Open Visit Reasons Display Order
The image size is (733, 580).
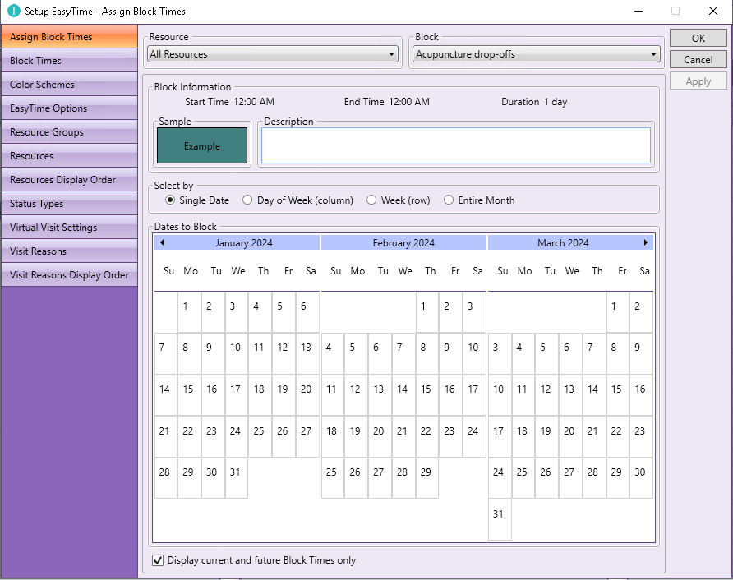pos(69,275)
